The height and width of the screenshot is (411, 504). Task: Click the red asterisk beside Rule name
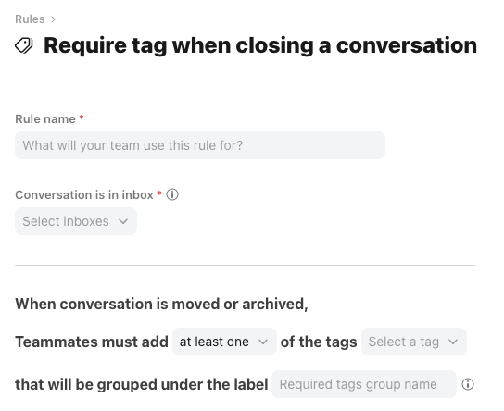82,118
